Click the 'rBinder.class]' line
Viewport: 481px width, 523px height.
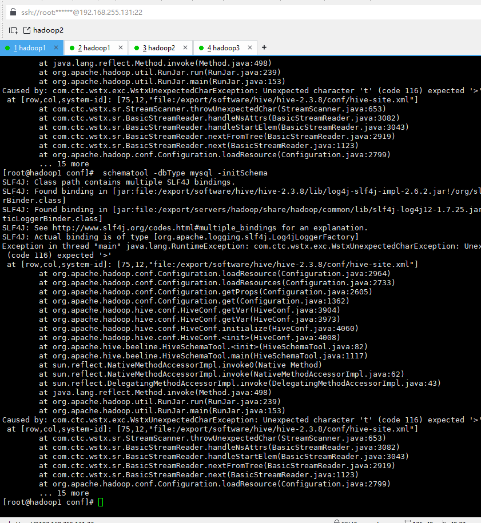click(x=34, y=201)
